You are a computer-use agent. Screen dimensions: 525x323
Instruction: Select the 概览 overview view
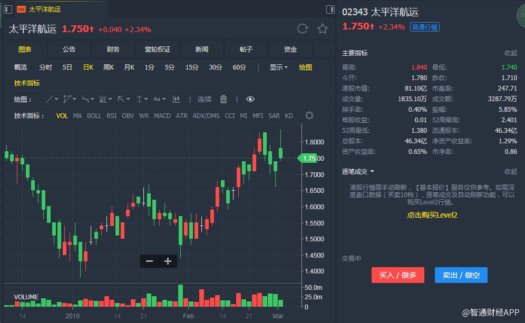(x=21, y=67)
